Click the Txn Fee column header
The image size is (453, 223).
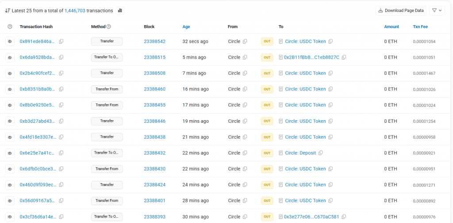pos(420,26)
